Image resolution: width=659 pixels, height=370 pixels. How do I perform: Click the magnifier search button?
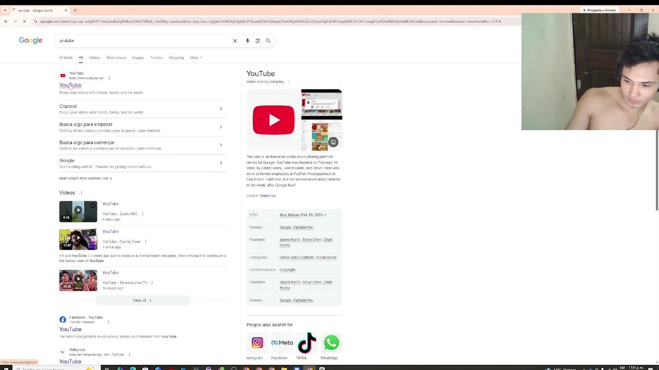click(268, 41)
